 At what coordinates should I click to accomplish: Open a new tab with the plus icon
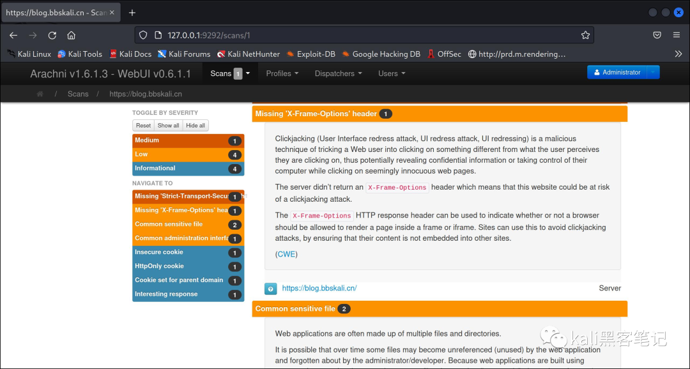pos(132,13)
